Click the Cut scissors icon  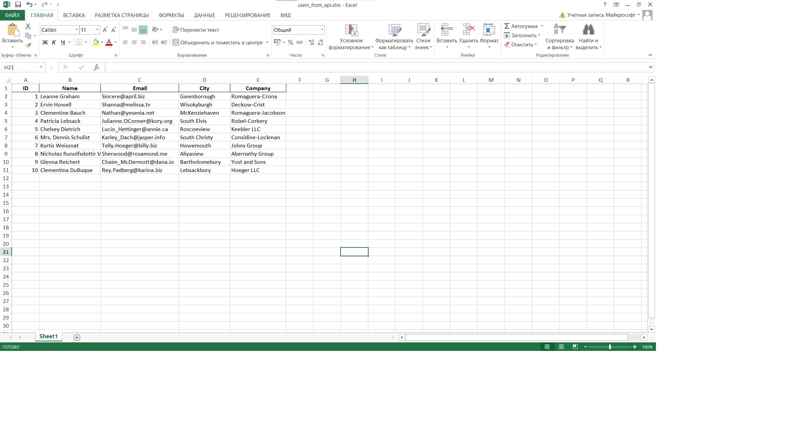(28, 26)
